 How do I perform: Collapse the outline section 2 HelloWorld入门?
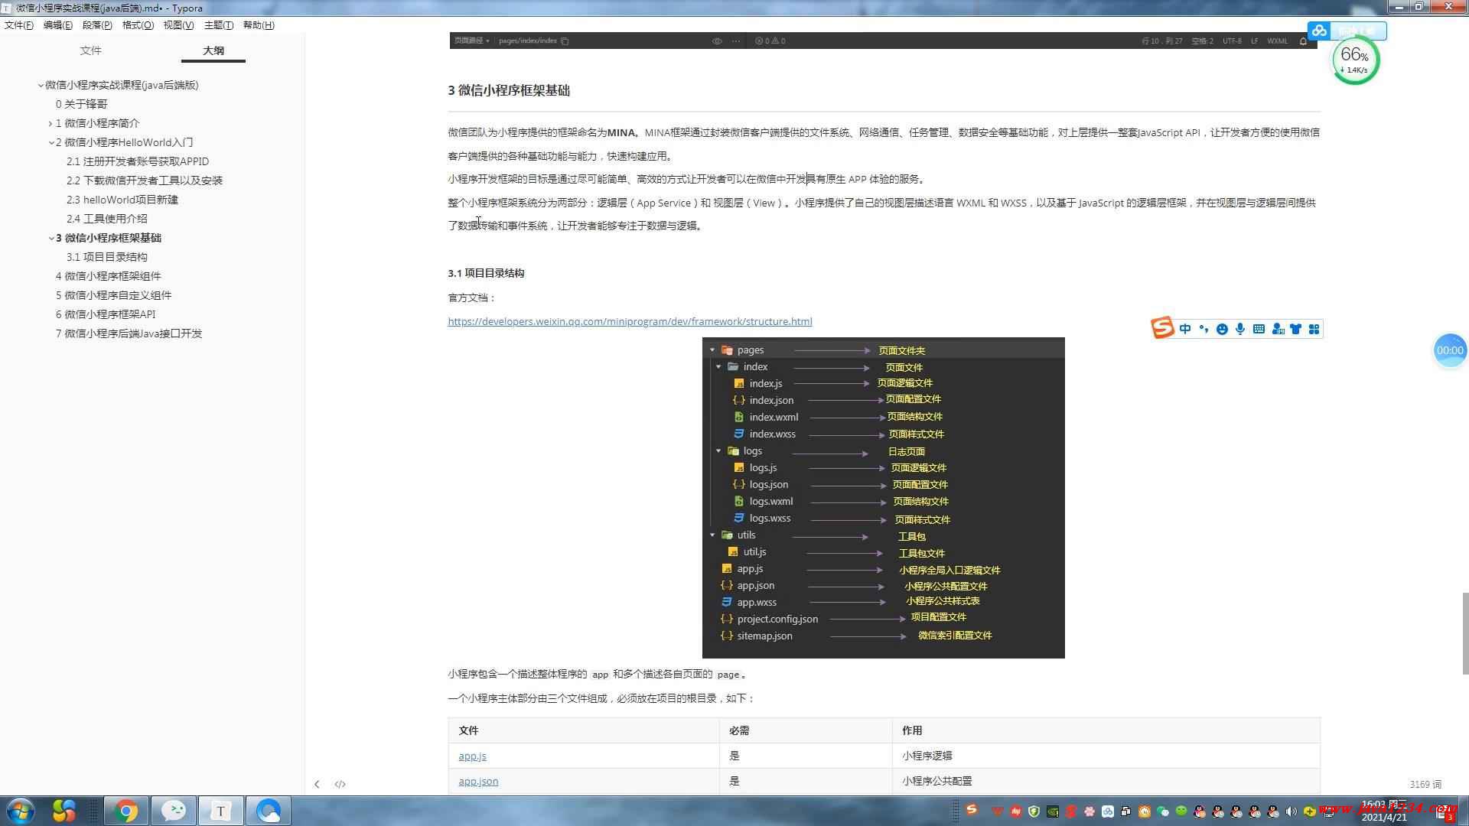pyautogui.click(x=50, y=143)
